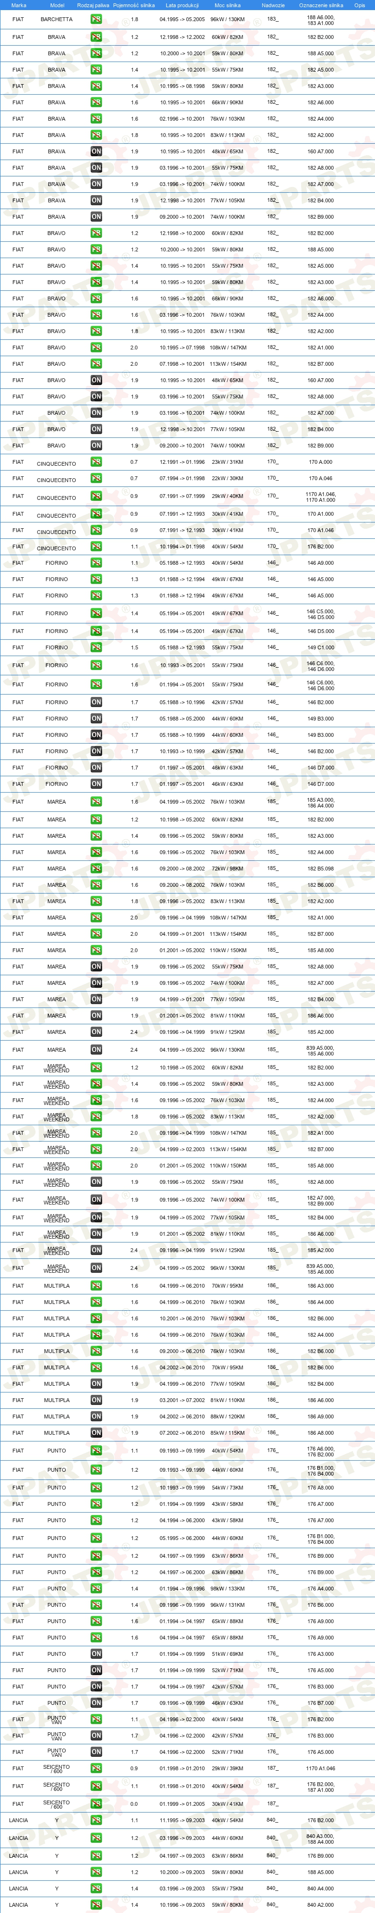Screen dimensions: 375x1913
Task: Click petrol icon for MULTIPLA 186 A3.000
Action: [x=96, y=1285]
